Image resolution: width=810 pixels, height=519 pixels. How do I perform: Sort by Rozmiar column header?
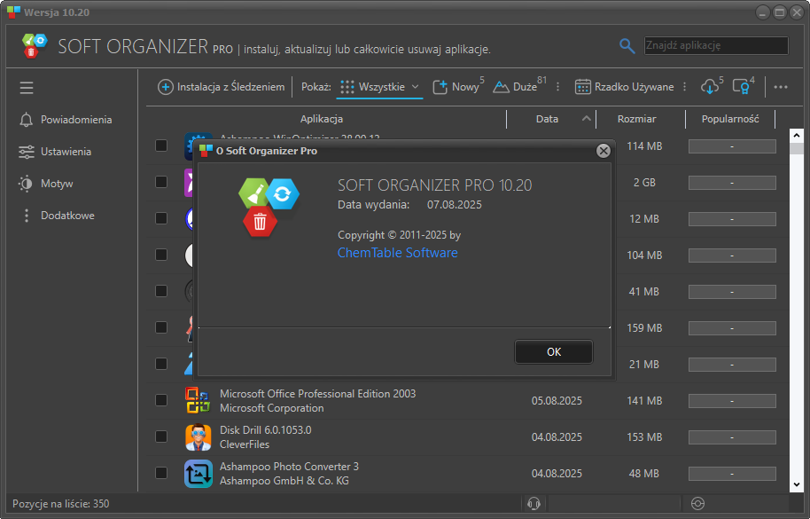point(636,119)
